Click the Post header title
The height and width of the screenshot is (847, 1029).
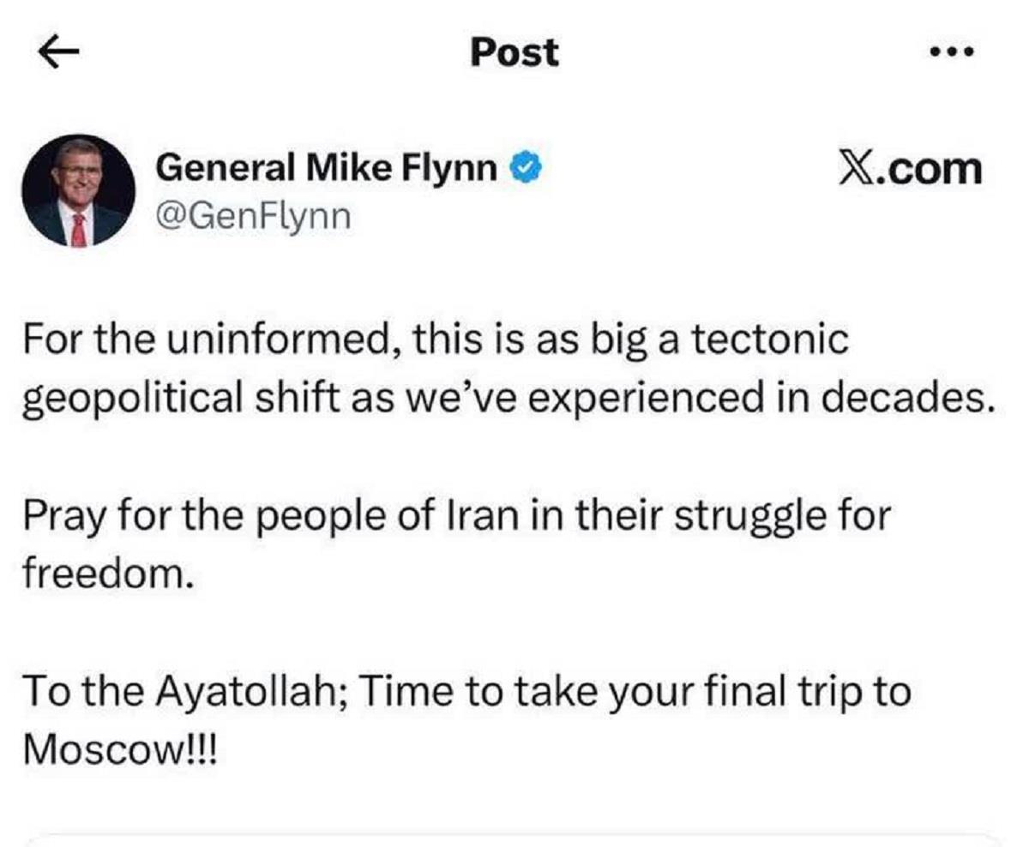(x=514, y=52)
